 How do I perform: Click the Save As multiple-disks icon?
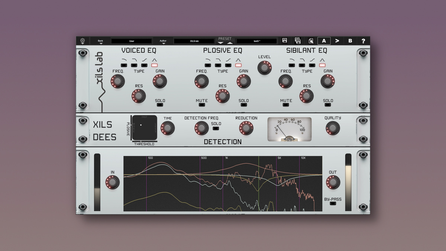coord(298,41)
